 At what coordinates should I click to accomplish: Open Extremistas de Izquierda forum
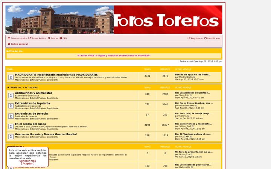tap(32, 103)
